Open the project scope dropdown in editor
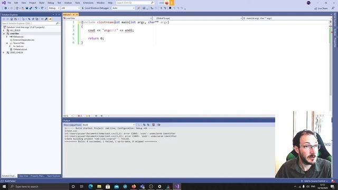Image resolution: width=338 pixels, height=190 pixels. 108,18
